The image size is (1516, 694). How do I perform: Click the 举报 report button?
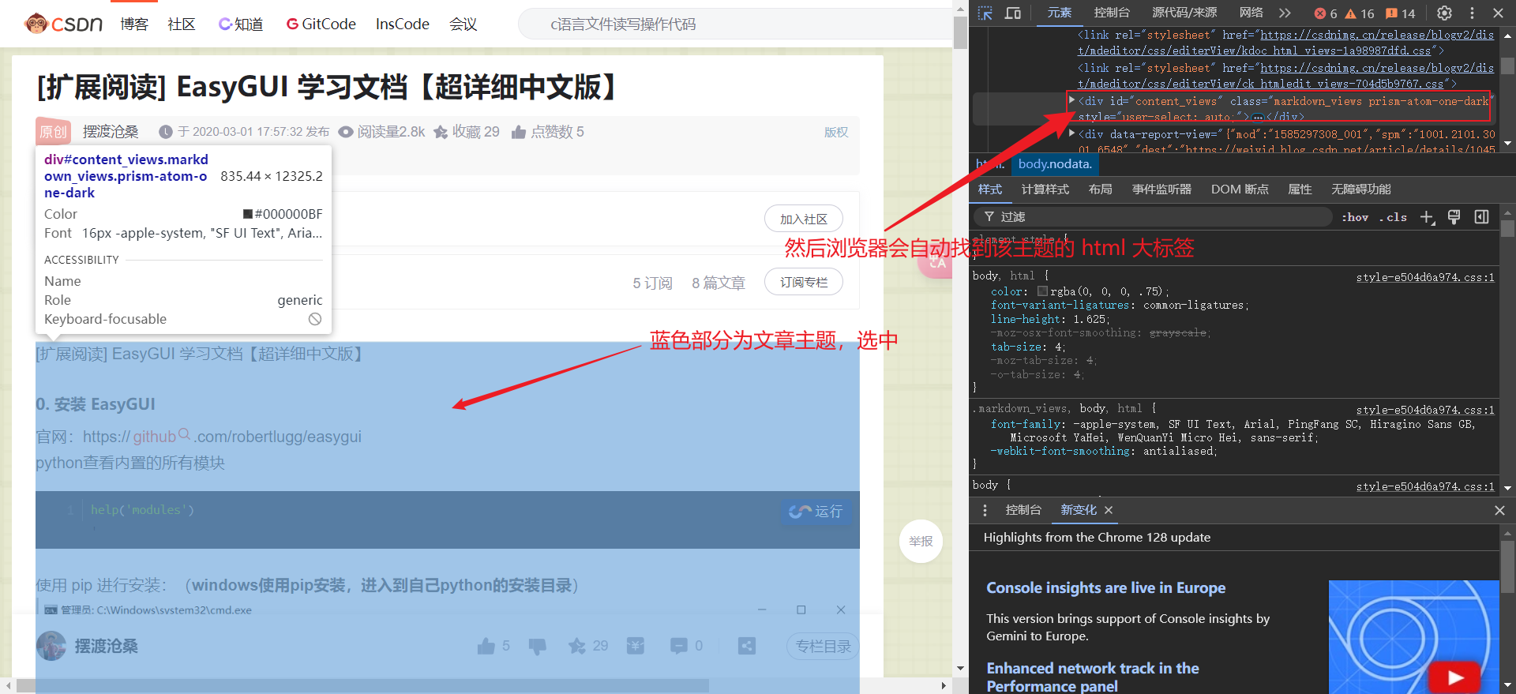pos(921,541)
